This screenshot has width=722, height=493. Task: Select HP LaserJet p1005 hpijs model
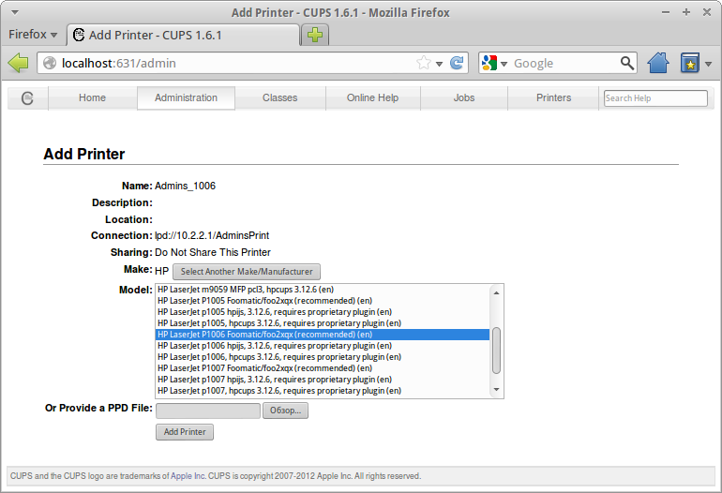coord(323,312)
